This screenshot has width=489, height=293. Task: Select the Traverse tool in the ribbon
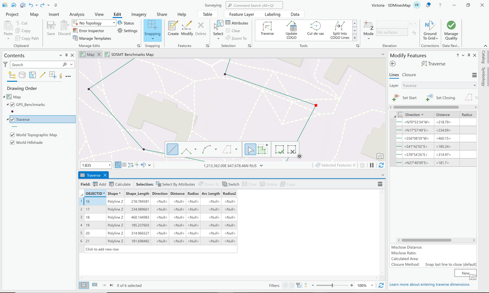pyautogui.click(x=267, y=28)
